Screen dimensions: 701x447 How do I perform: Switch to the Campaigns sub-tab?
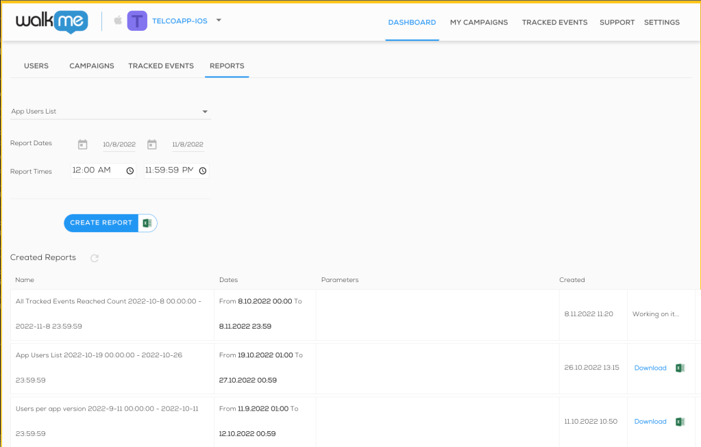(x=91, y=66)
